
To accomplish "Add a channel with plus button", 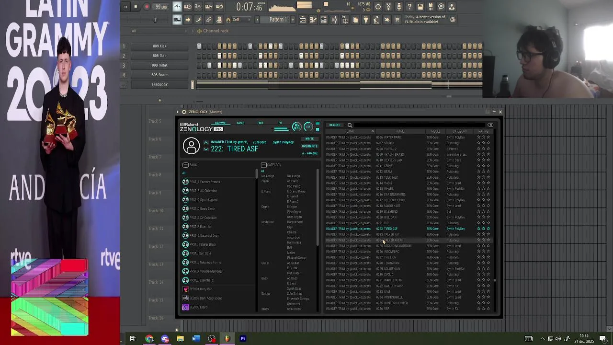I will tap(160, 100).
